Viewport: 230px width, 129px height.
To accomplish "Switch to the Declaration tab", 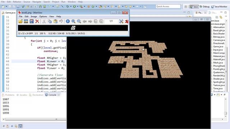I will click(36, 95).
